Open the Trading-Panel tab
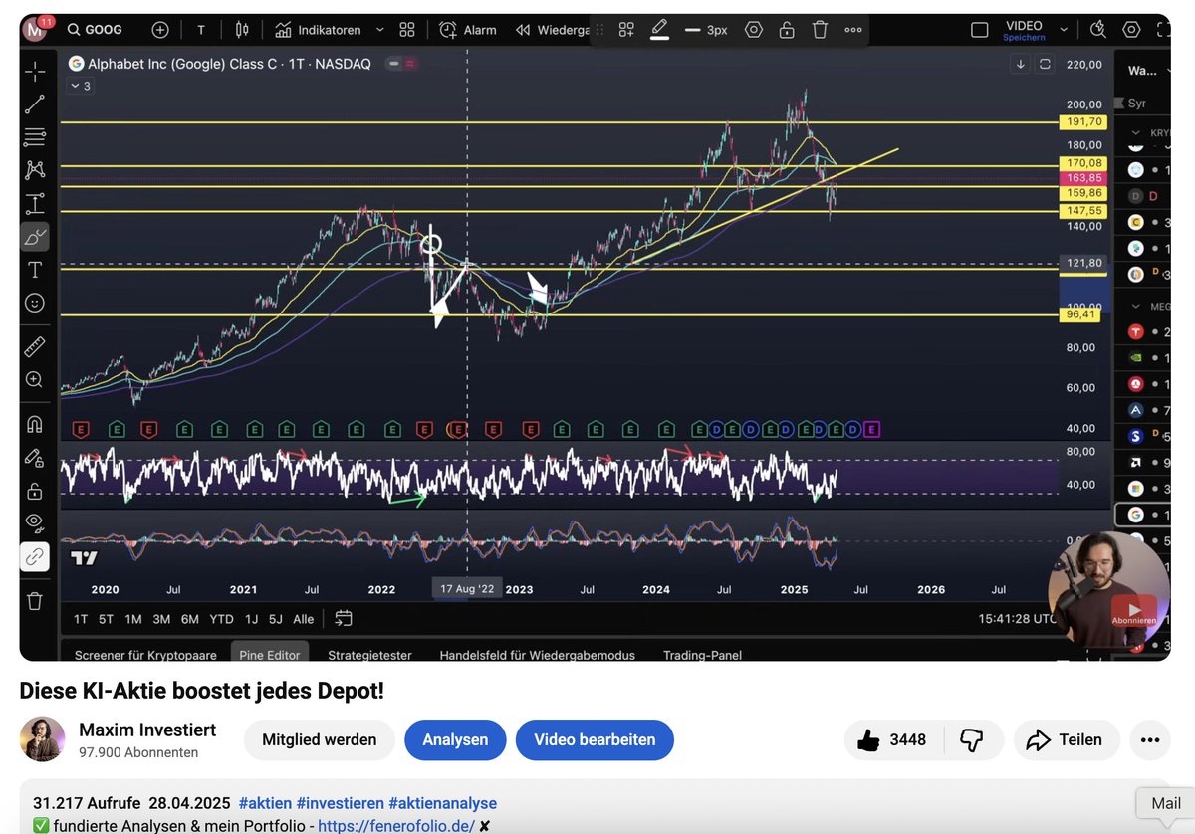 pos(702,655)
